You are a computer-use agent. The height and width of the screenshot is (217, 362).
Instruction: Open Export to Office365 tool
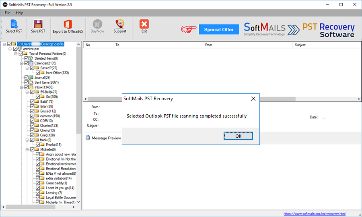pyautogui.click(x=68, y=24)
